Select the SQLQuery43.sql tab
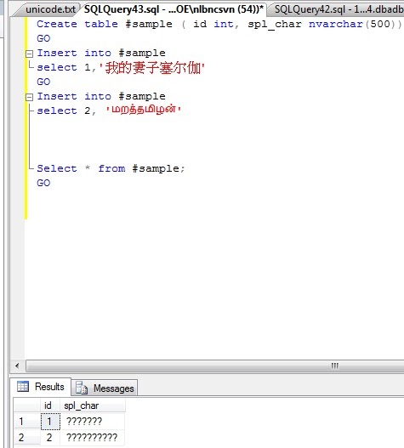This screenshot has width=404, height=448. (x=174, y=9)
